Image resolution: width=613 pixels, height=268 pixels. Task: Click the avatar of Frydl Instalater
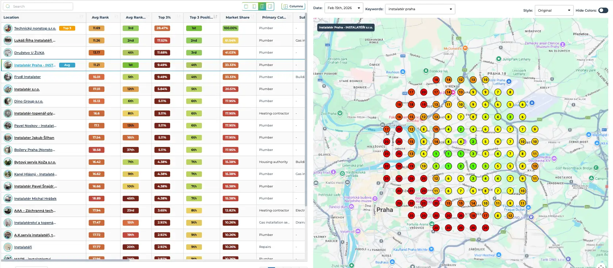coord(8,77)
